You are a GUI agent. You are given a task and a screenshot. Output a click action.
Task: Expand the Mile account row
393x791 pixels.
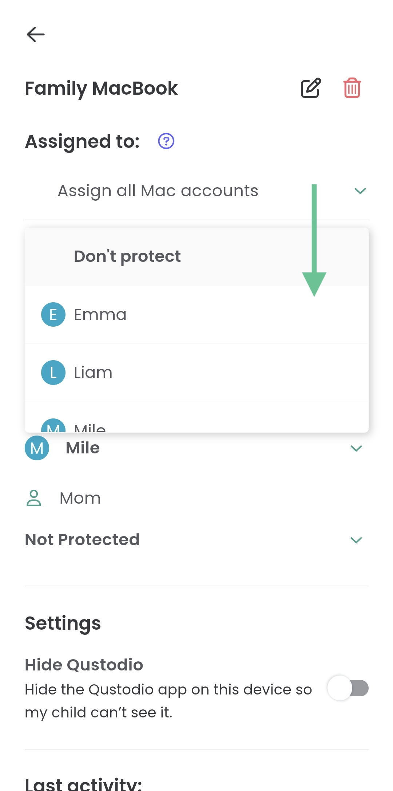(356, 448)
